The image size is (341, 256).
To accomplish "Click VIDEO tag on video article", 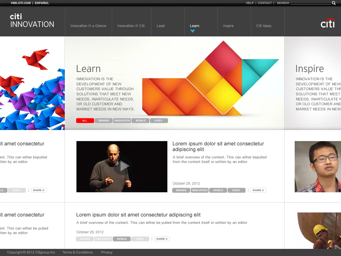I will click(236, 190).
